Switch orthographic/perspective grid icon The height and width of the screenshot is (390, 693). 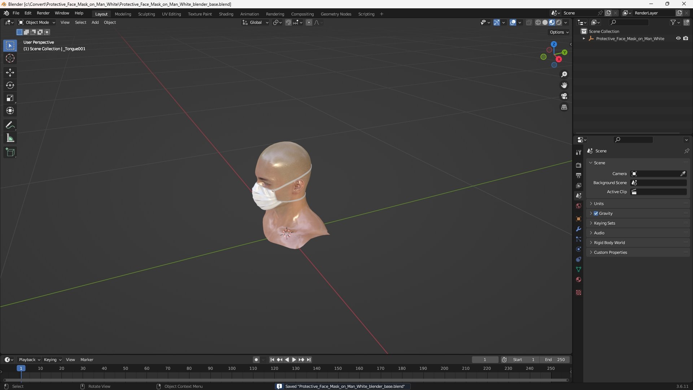pos(564,107)
